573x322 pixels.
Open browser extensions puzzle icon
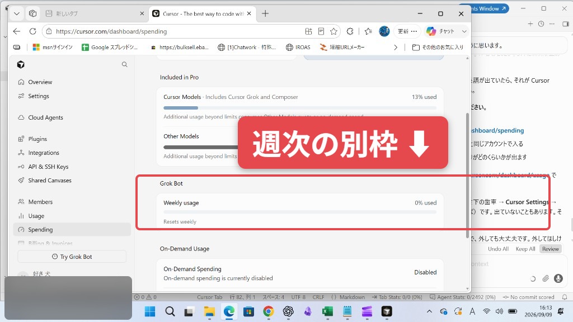coord(350,31)
